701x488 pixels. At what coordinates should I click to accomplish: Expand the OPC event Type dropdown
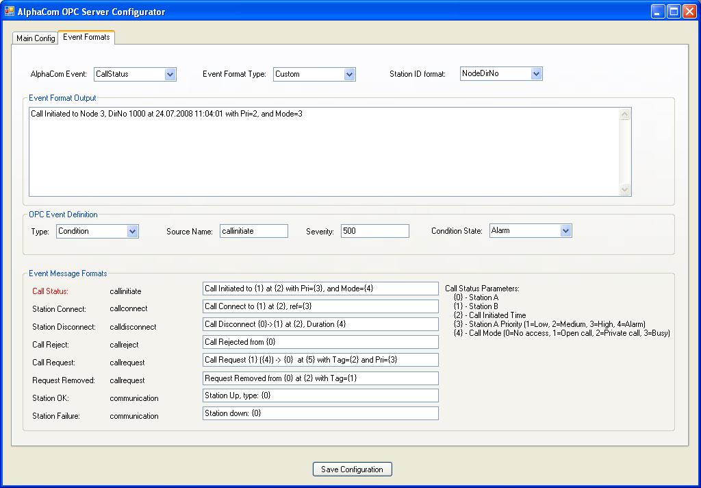point(133,232)
